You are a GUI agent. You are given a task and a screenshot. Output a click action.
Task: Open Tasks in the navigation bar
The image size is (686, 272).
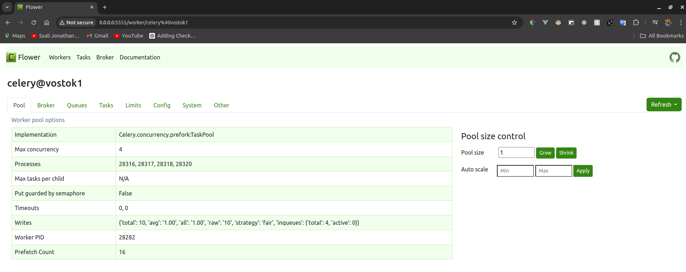[x=83, y=57]
